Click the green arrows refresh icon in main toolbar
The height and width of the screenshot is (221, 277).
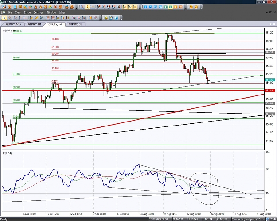click(x=51, y=7)
